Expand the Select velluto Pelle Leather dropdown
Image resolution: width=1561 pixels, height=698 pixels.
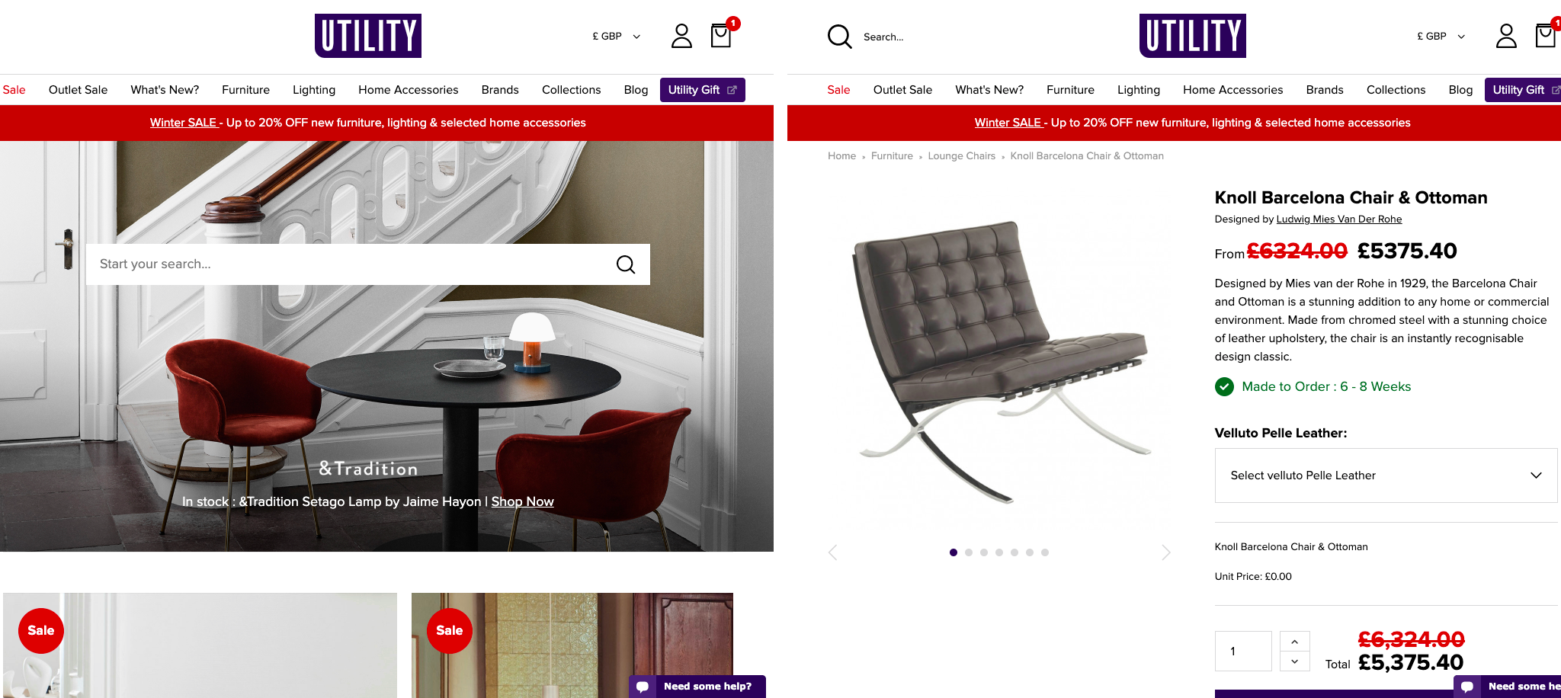pyautogui.click(x=1386, y=475)
